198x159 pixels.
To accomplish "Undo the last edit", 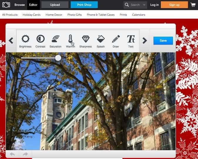I will pyautogui.click(x=12, y=154).
